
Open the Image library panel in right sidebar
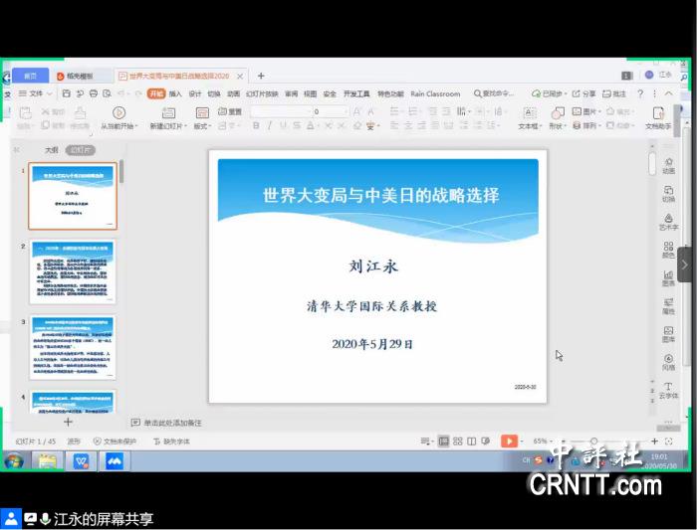tap(668, 334)
